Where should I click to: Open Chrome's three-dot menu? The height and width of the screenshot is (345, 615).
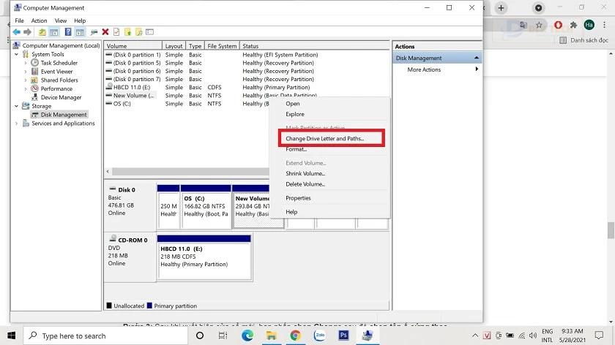click(605, 25)
